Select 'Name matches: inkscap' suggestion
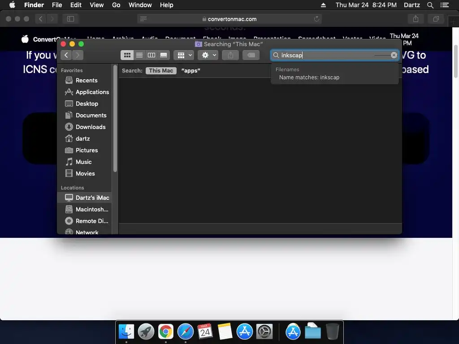Screen dimensions: 459x344 click(x=309, y=77)
